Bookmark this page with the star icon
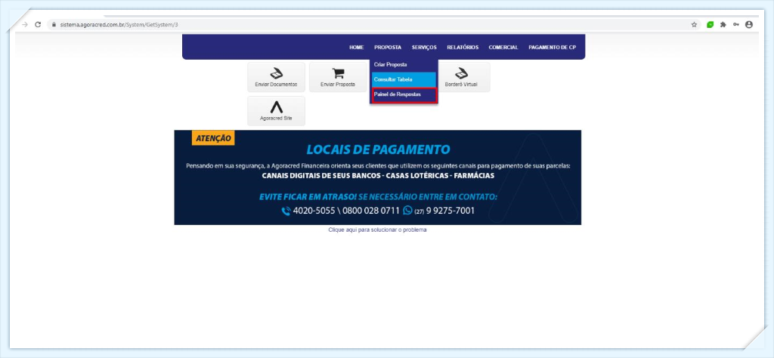The width and height of the screenshot is (774, 358). pos(694,25)
